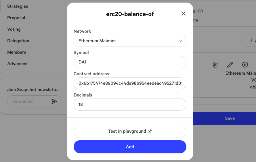Image resolution: width=256 pixels, height=162 pixels.
Task: Click the strategy play icon
Action: point(245,65)
